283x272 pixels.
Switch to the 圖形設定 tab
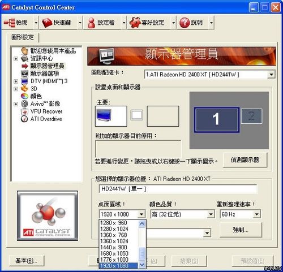pyautogui.click(x=23, y=37)
